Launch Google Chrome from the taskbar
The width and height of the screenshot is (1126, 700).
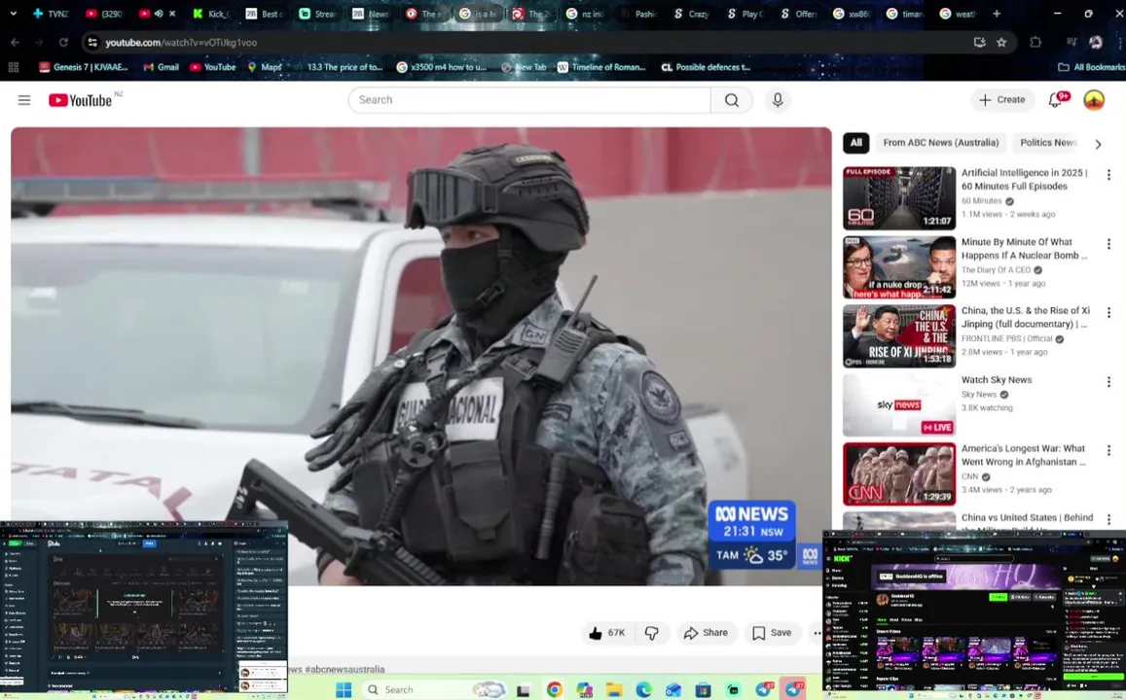pos(555,690)
